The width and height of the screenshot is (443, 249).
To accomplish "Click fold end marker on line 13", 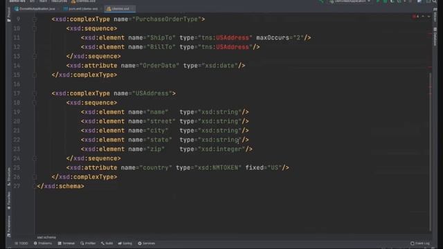I will (x=35, y=56).
